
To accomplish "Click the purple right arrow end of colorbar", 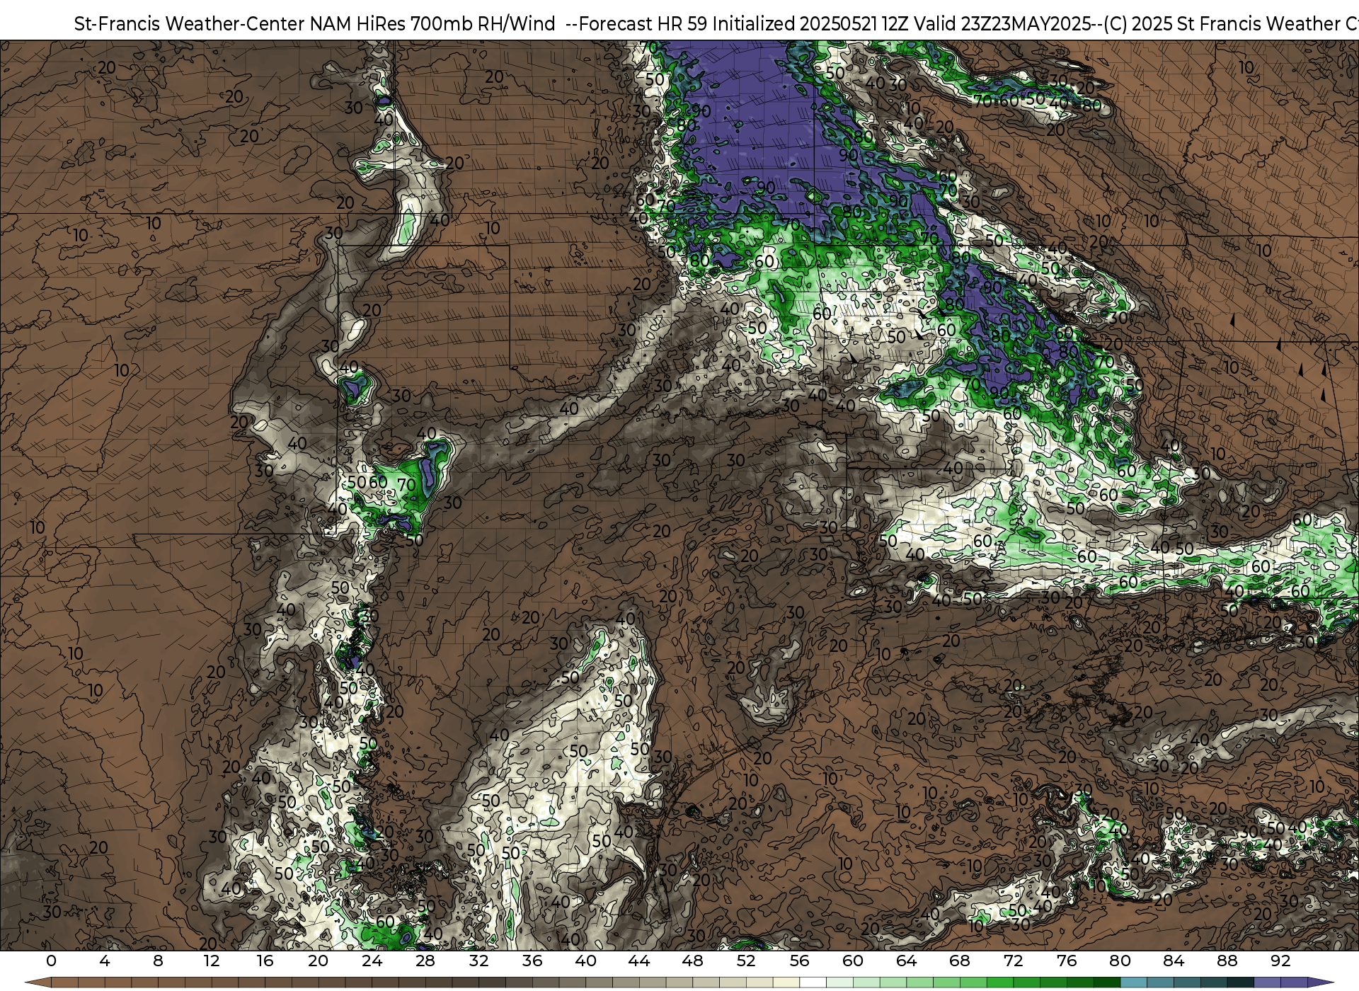I will coord(1321,983).
